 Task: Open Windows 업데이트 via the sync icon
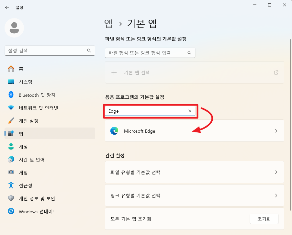pyautogui.click(x=10, y=211)
